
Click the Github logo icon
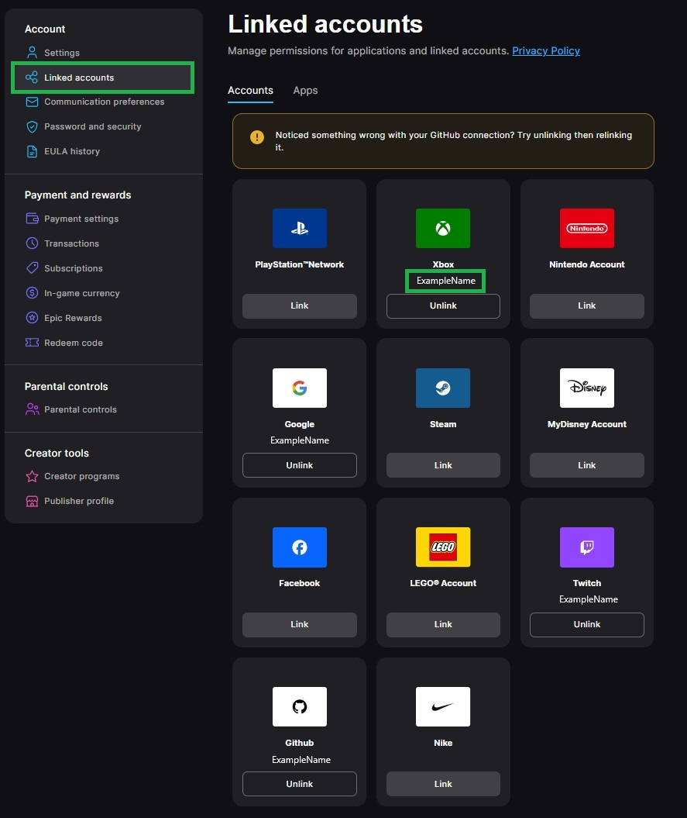tap(299, 707)
